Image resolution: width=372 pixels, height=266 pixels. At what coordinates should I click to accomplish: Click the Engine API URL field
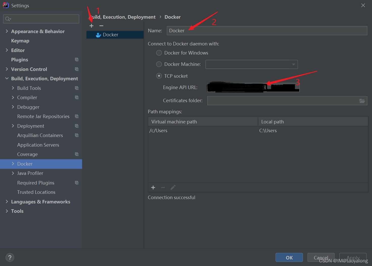click(253, 87)
